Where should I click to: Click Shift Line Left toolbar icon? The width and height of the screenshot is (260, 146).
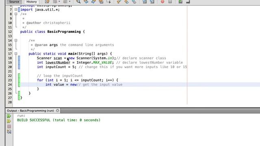[145, 2]
